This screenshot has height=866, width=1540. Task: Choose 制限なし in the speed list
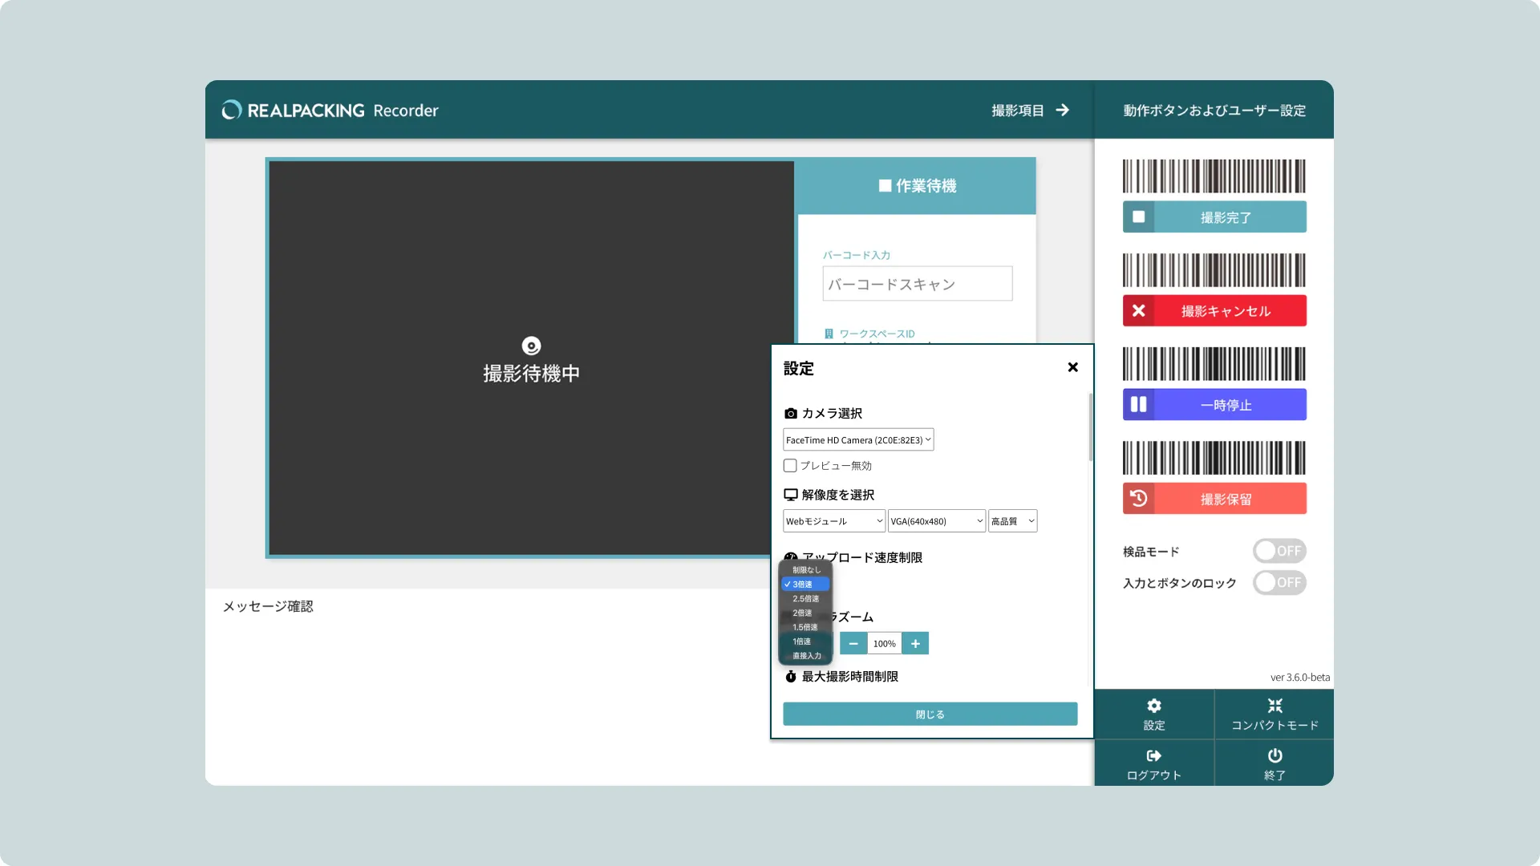click(x=805, y=569)
